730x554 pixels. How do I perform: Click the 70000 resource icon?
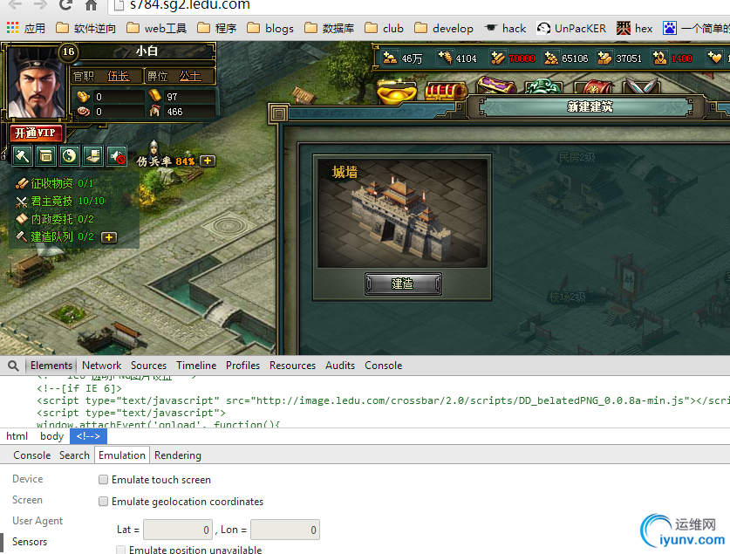(498, 58)
